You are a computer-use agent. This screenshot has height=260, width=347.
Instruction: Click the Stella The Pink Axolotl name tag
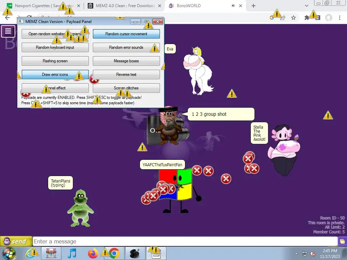pyautogui.click(x=259, y=133)
